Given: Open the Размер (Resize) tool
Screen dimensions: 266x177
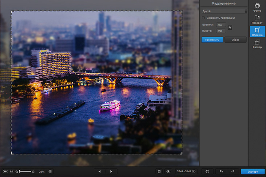Looking at the screenshot, I should [257, 44].
